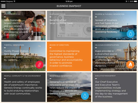Open the hamburger menu

(x=3, y=6)
